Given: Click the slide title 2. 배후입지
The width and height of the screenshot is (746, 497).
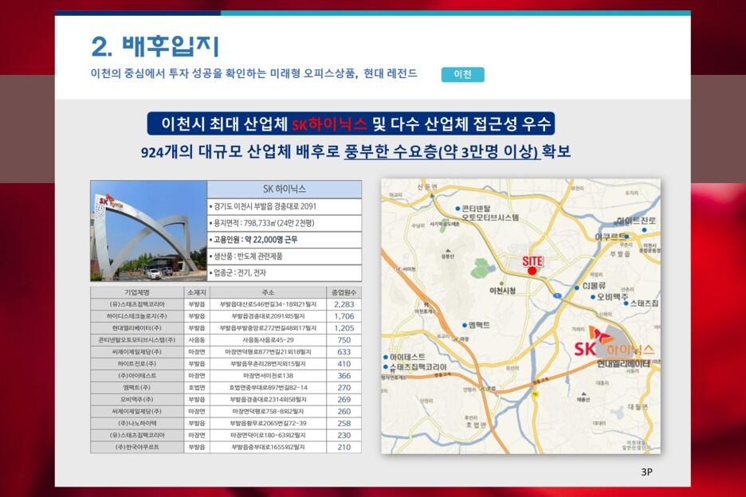Looking at the screenshot, I should (155, 46).
